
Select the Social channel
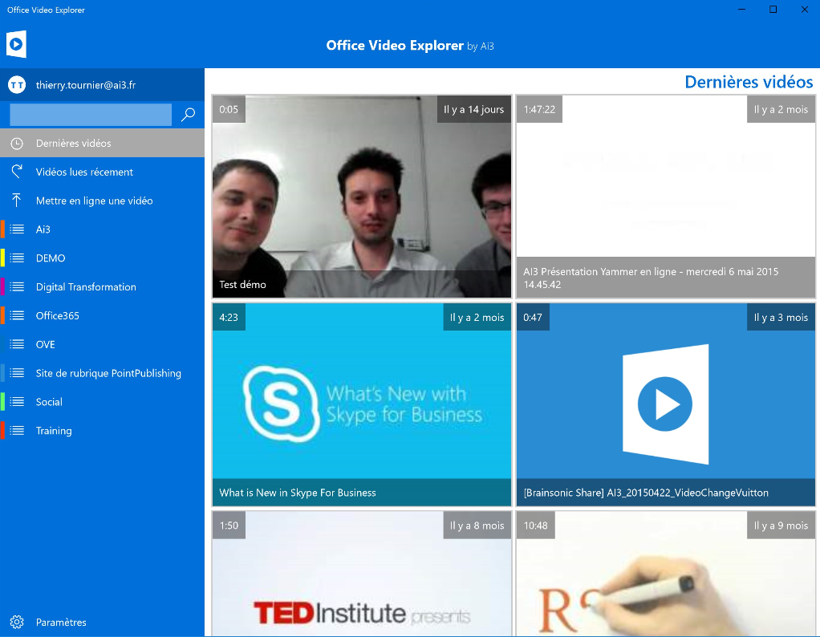(x=49, y=402)
